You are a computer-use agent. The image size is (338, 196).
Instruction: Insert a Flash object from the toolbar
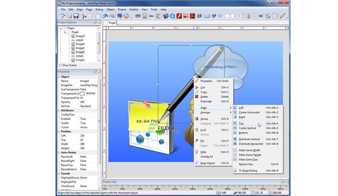(179, 16)
